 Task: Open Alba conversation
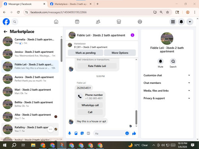tap(30, 117)
